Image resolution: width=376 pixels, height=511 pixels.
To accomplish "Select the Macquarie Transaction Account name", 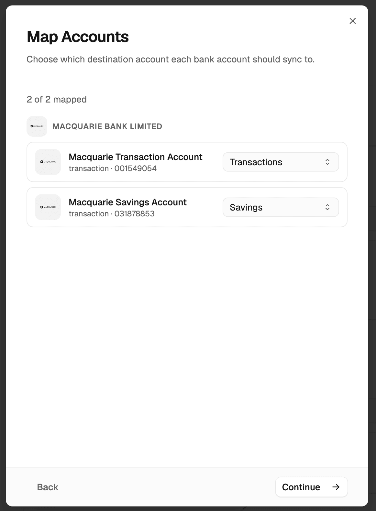I will (136, 157).
